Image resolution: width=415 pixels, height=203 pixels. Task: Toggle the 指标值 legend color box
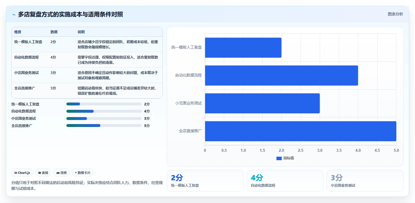pyautogui.click(x=279, y=158)
